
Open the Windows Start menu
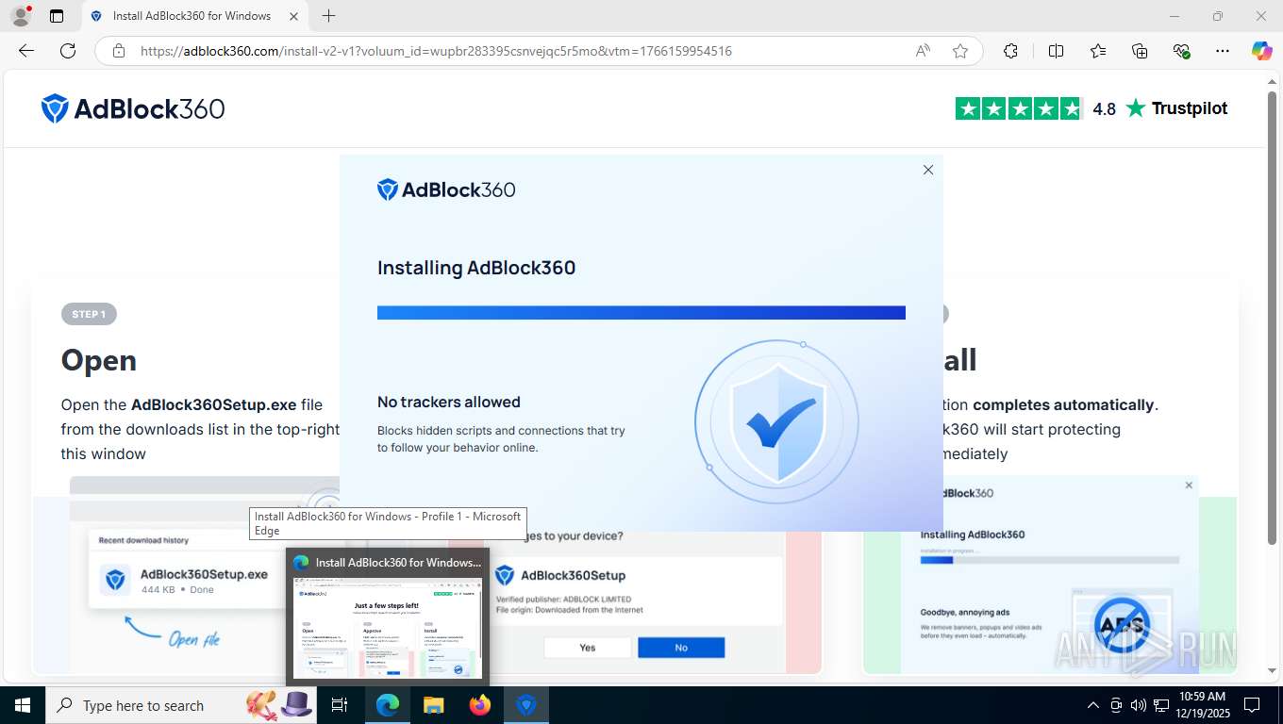coord(22,705)
